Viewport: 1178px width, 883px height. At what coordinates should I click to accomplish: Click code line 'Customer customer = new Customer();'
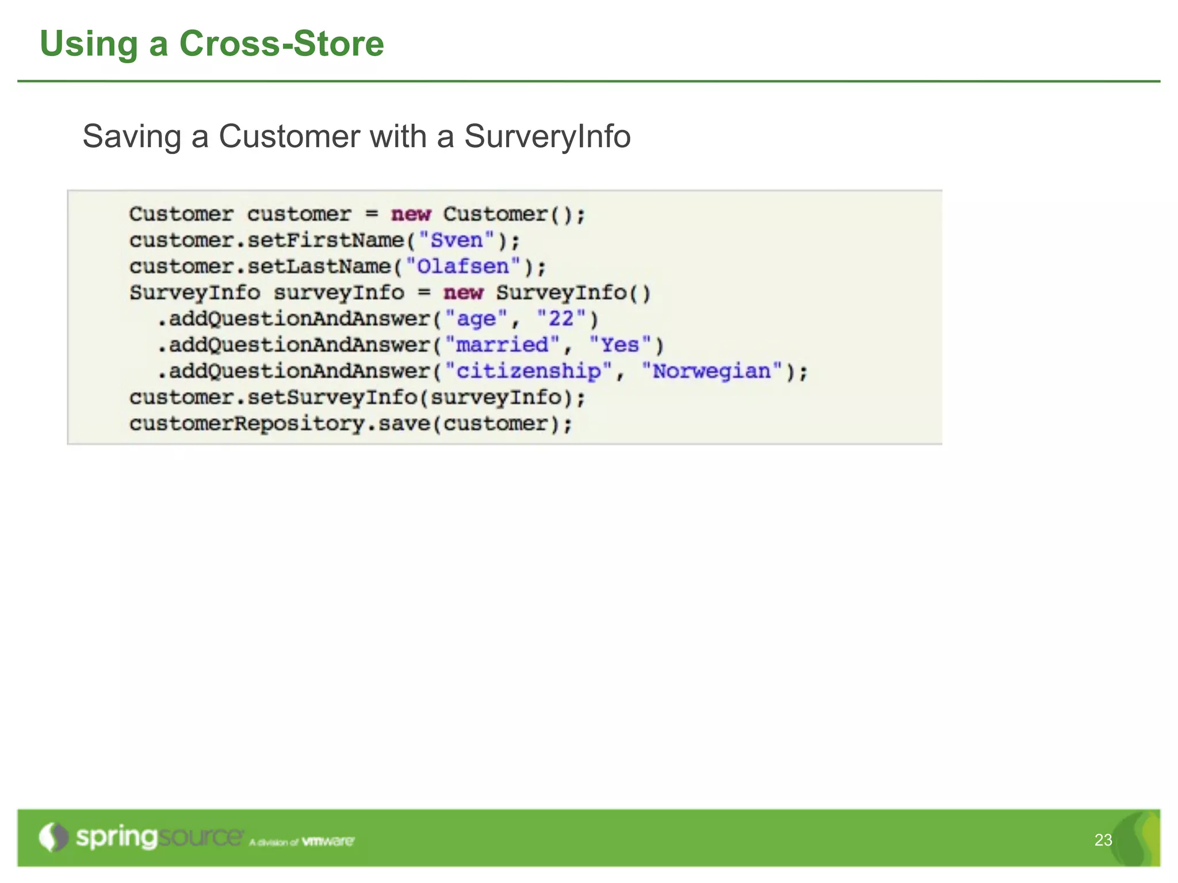point(357,214)
